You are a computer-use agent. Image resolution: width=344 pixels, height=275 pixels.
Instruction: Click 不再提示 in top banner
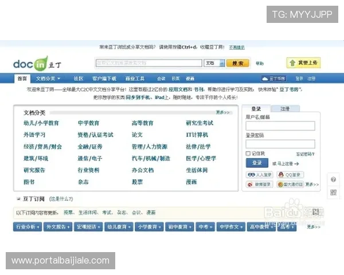pos(237,48)
